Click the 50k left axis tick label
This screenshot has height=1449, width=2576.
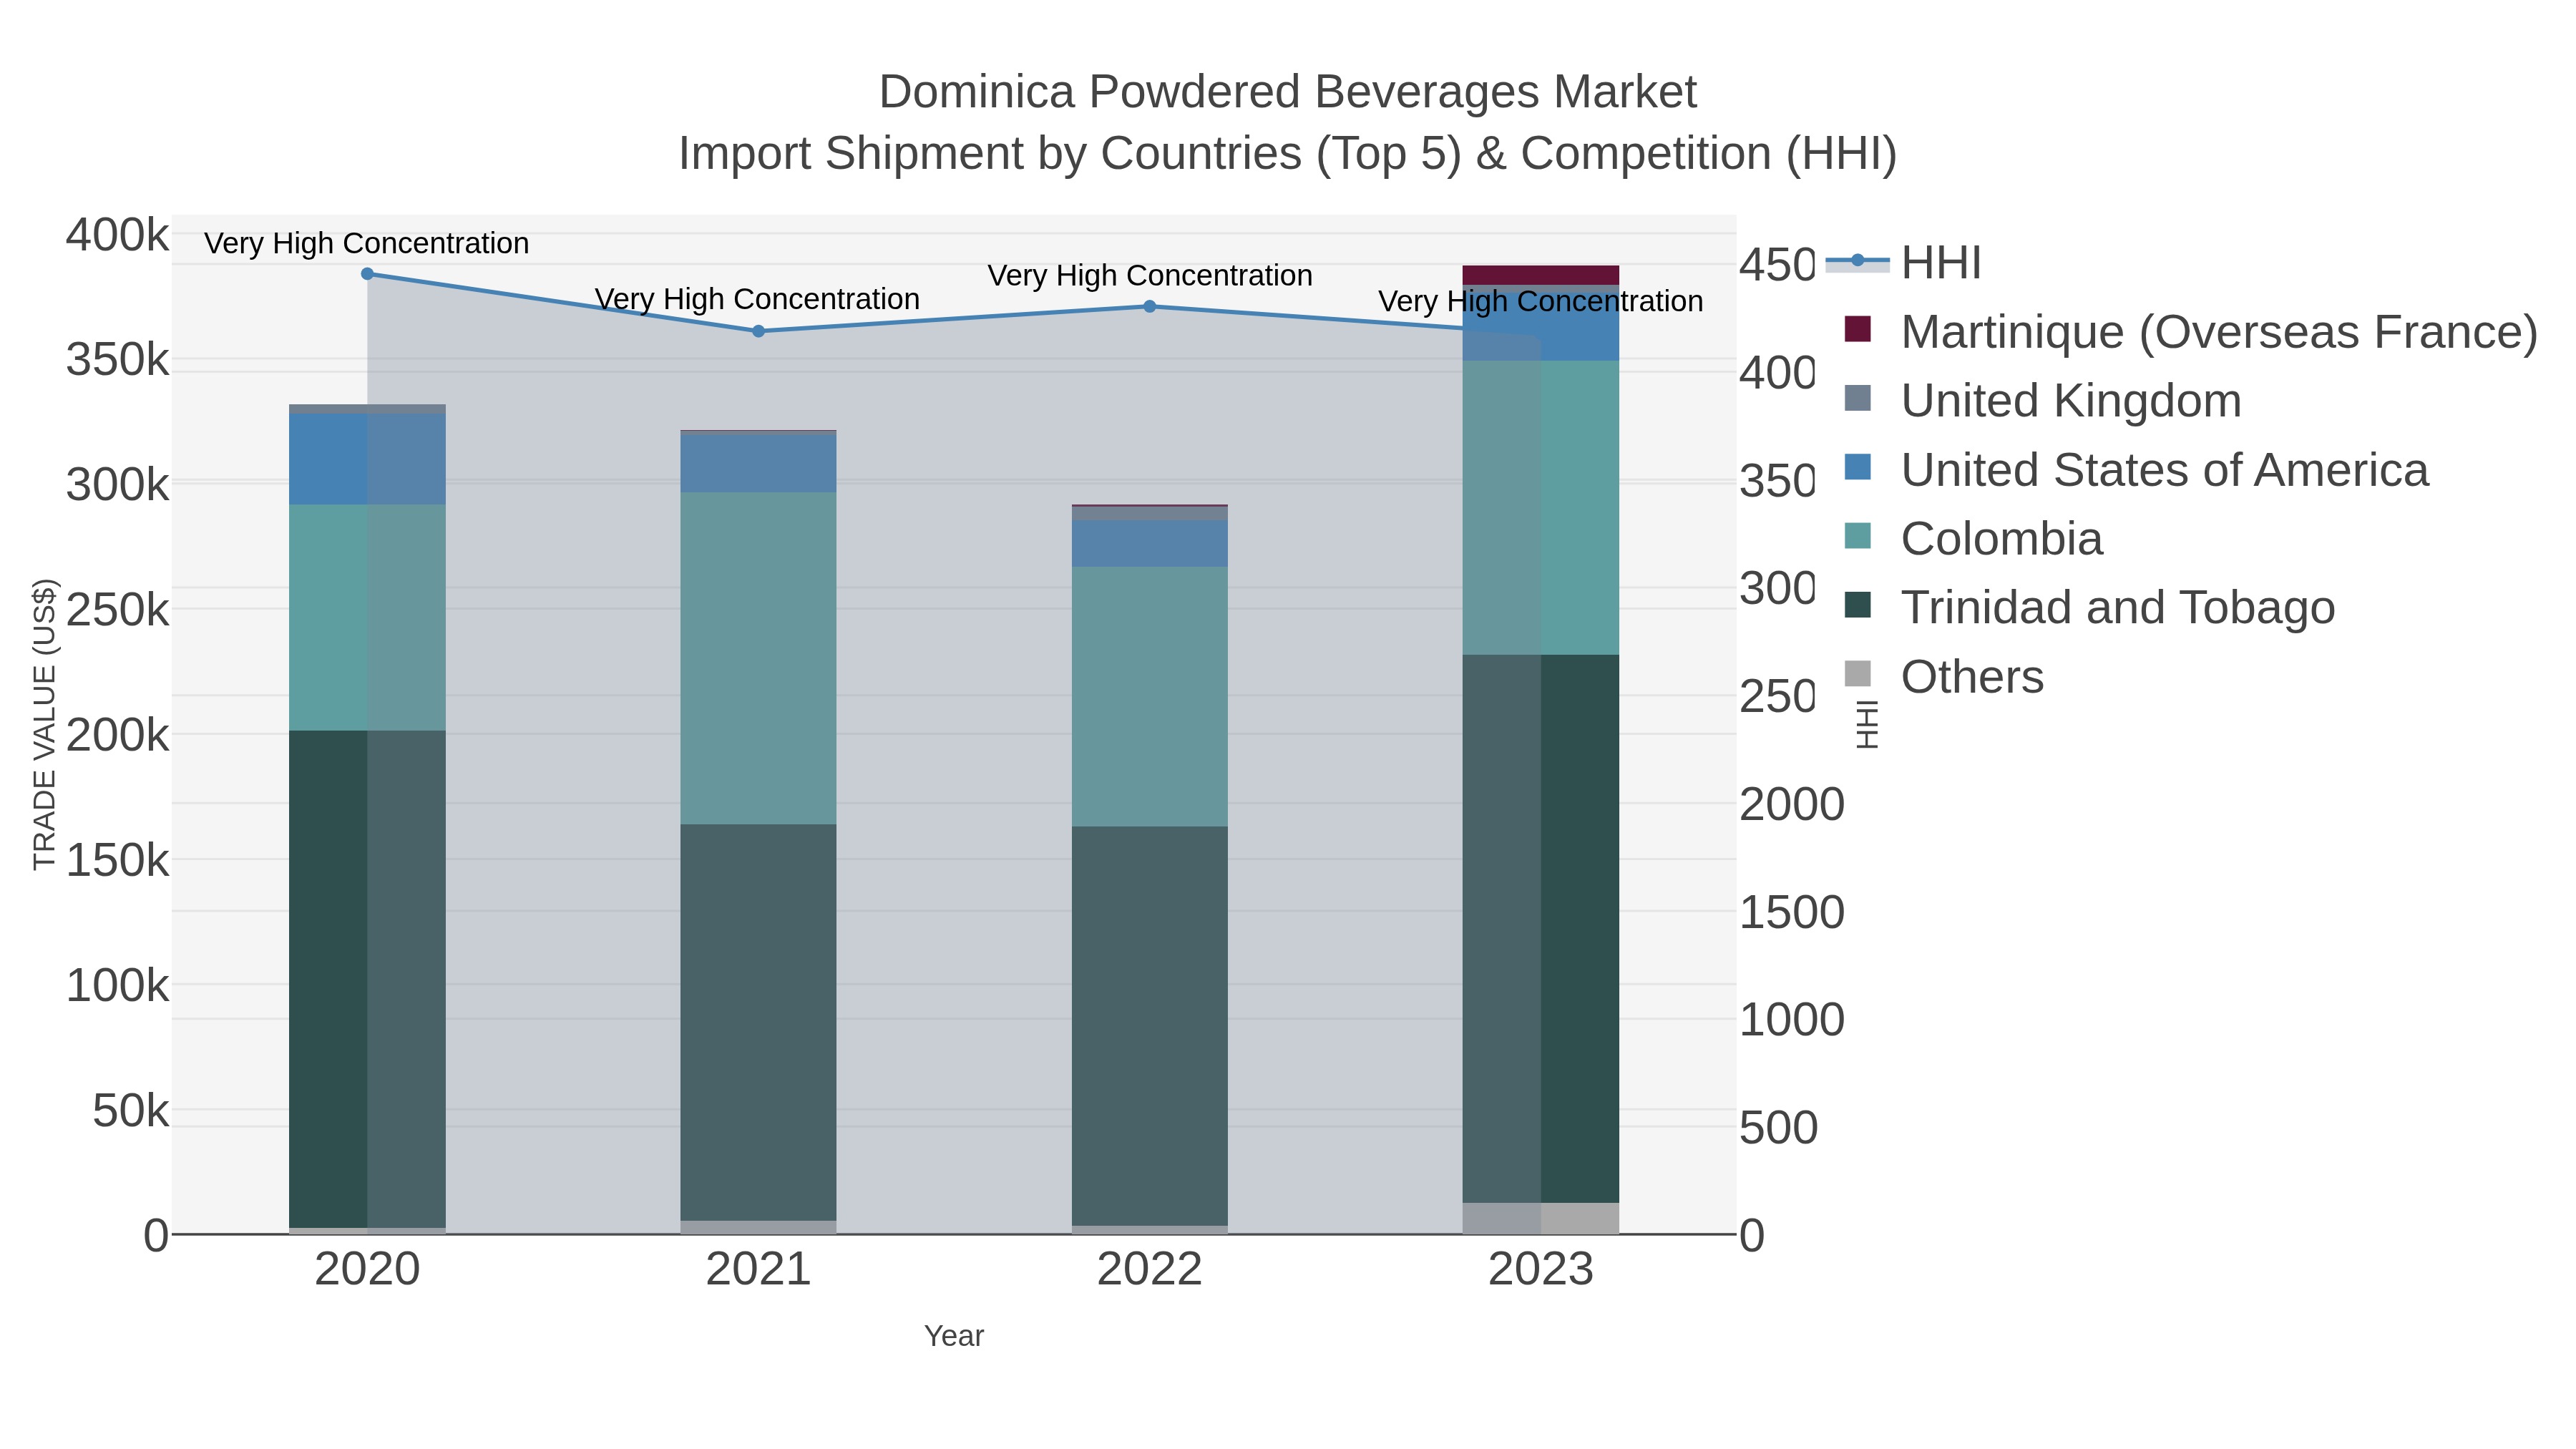[131, 1111]
